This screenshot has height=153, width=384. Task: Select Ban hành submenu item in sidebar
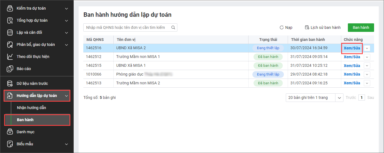tap(25, 120)
